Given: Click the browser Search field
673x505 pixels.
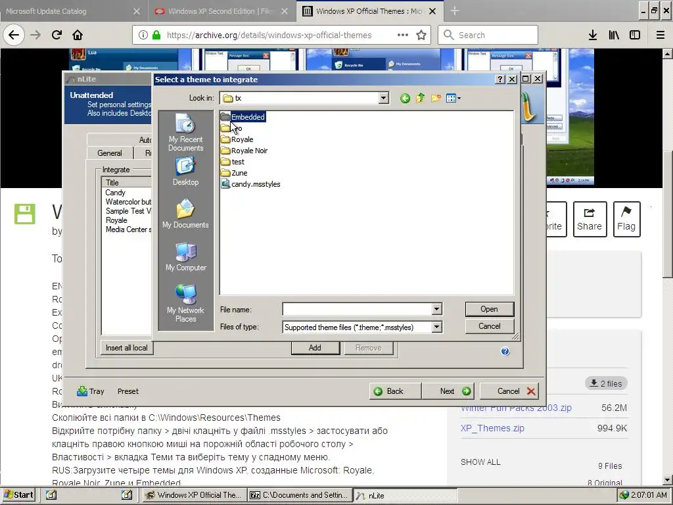Looking at the screenshot, I should [x=488, y=35].
